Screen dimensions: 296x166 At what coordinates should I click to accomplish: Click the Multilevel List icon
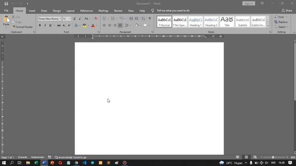pos(122,18)
